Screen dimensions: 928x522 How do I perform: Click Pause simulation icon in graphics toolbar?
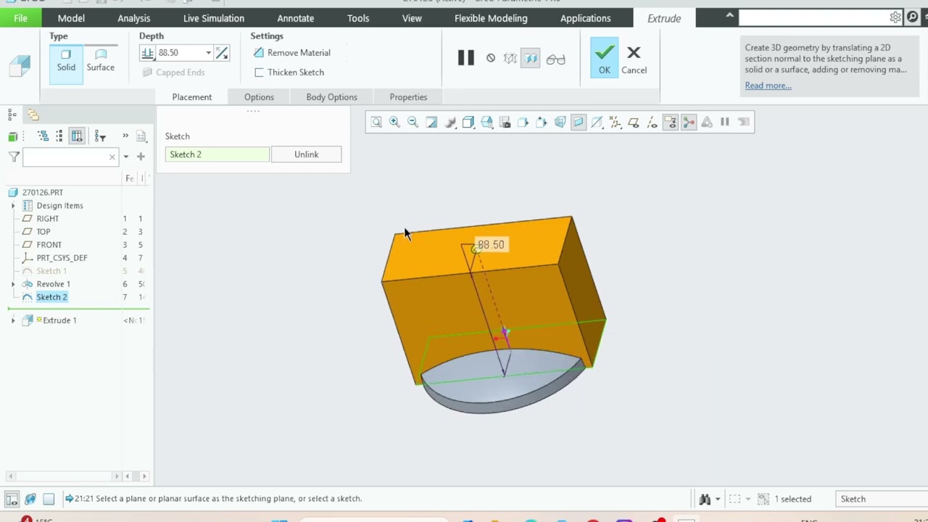724,122
